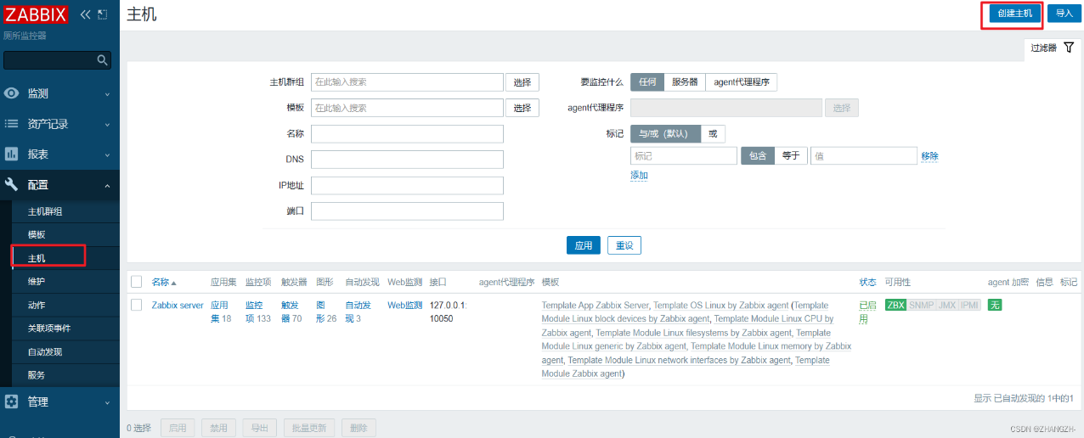Click the grey JMX availability badge
1084x438 pixels.
point(946,305)
